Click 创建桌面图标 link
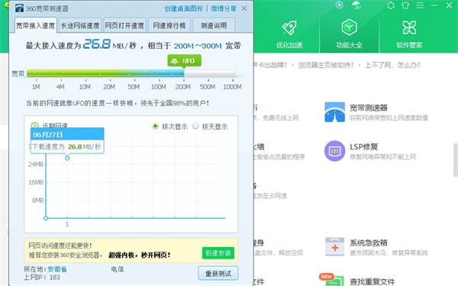 click(183, 8)
